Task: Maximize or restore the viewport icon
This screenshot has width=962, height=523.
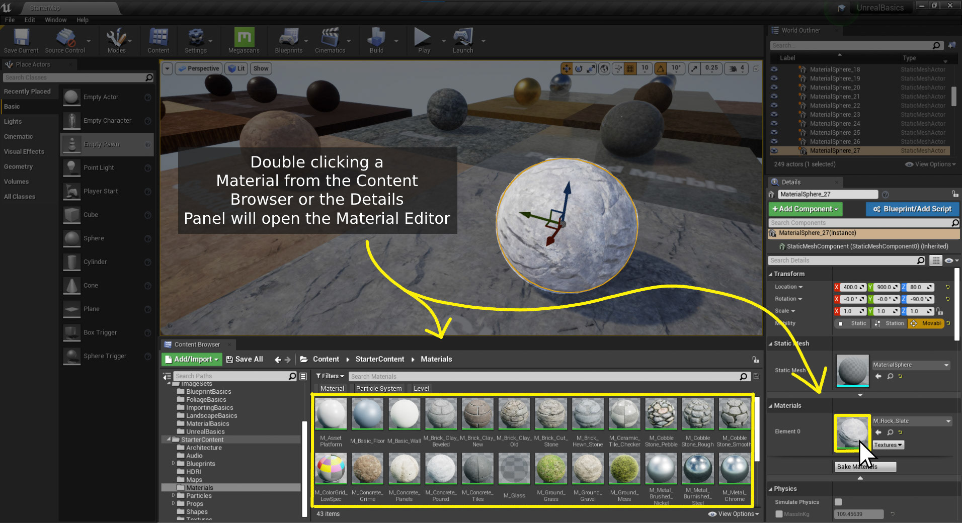Action: (756, 68)
